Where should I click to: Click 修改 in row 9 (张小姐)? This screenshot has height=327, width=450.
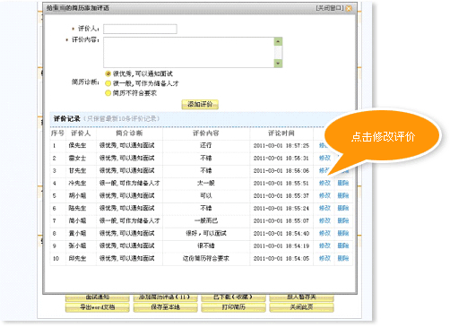(325, 245)
